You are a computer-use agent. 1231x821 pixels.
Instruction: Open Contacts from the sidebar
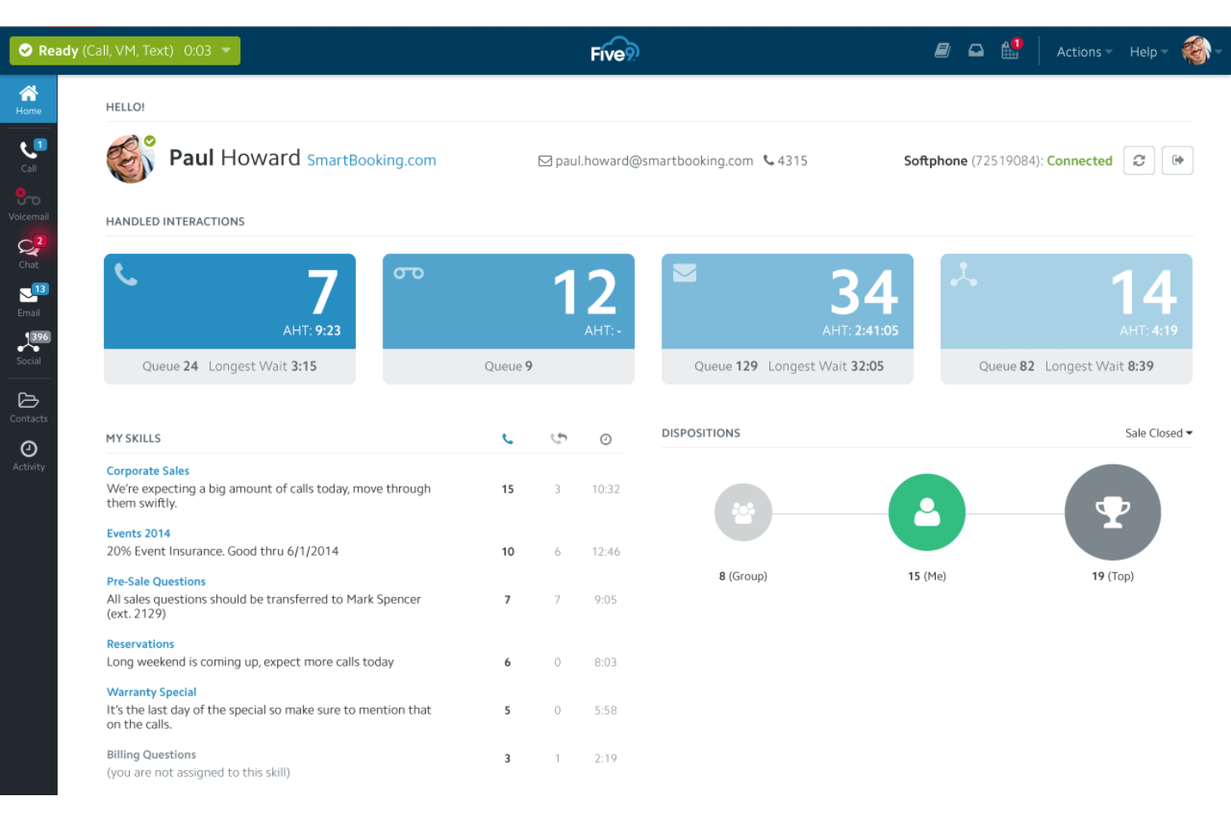click(x=28, y=405)
